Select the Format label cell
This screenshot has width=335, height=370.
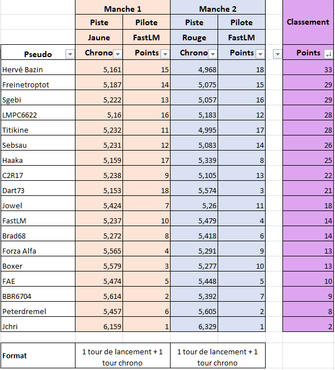(38, 355)
